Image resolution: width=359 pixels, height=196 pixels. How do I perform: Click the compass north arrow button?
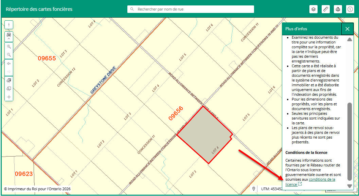coord(9,25)
